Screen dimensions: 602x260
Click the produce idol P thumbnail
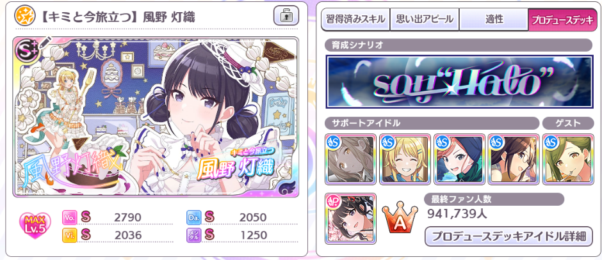point(350,218)
